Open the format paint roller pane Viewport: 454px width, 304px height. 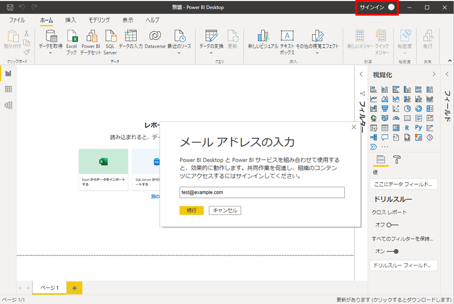[x=397, y=160]
